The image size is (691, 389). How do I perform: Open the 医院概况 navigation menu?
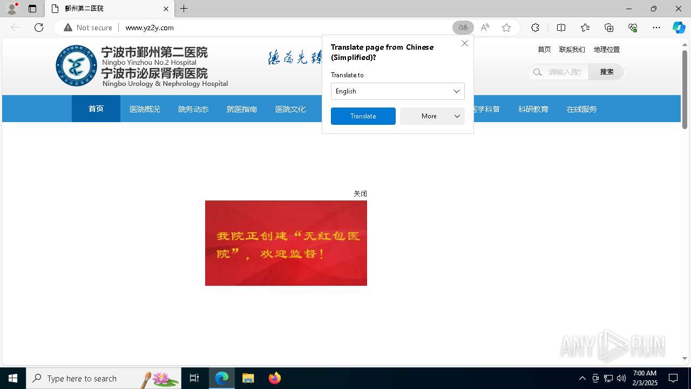pos(145,109)
